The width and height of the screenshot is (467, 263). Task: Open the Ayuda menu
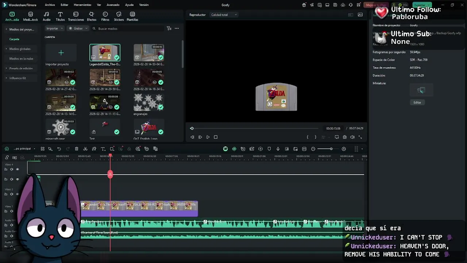[129, 5]
